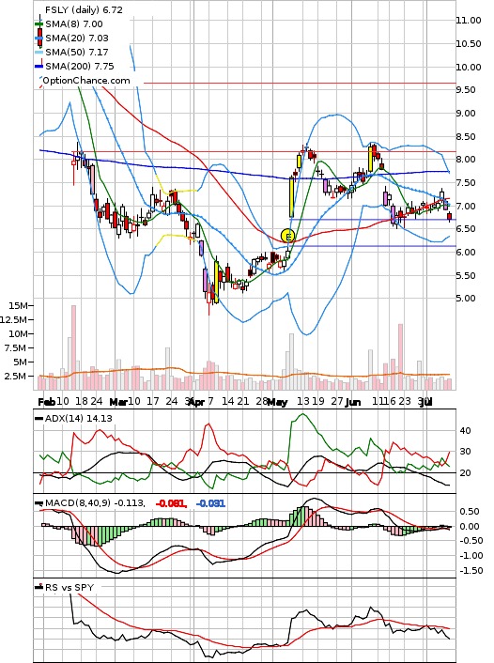Click the red -0.081 MACD signal value
The image size is (494, 663).
coord(171,503)
